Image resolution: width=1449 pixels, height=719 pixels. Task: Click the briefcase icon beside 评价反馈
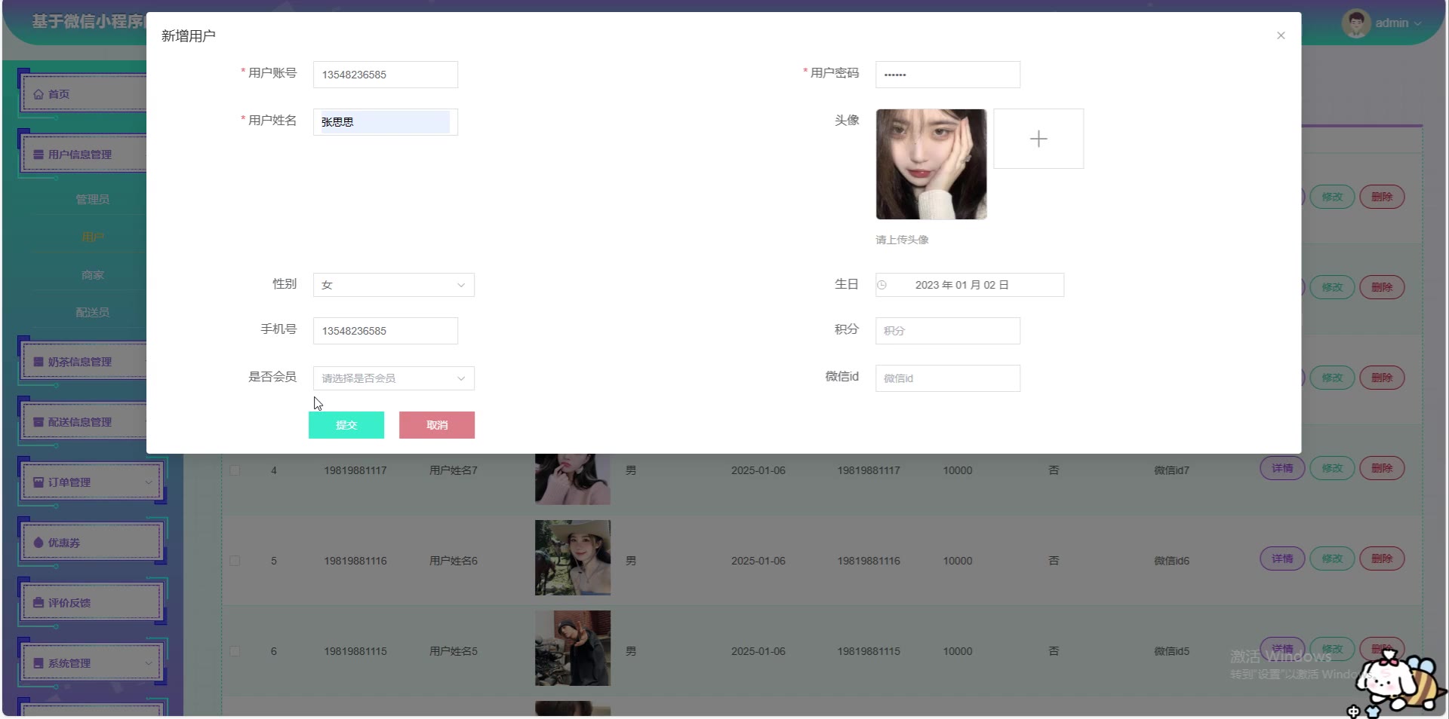click(x=38, y=603)
